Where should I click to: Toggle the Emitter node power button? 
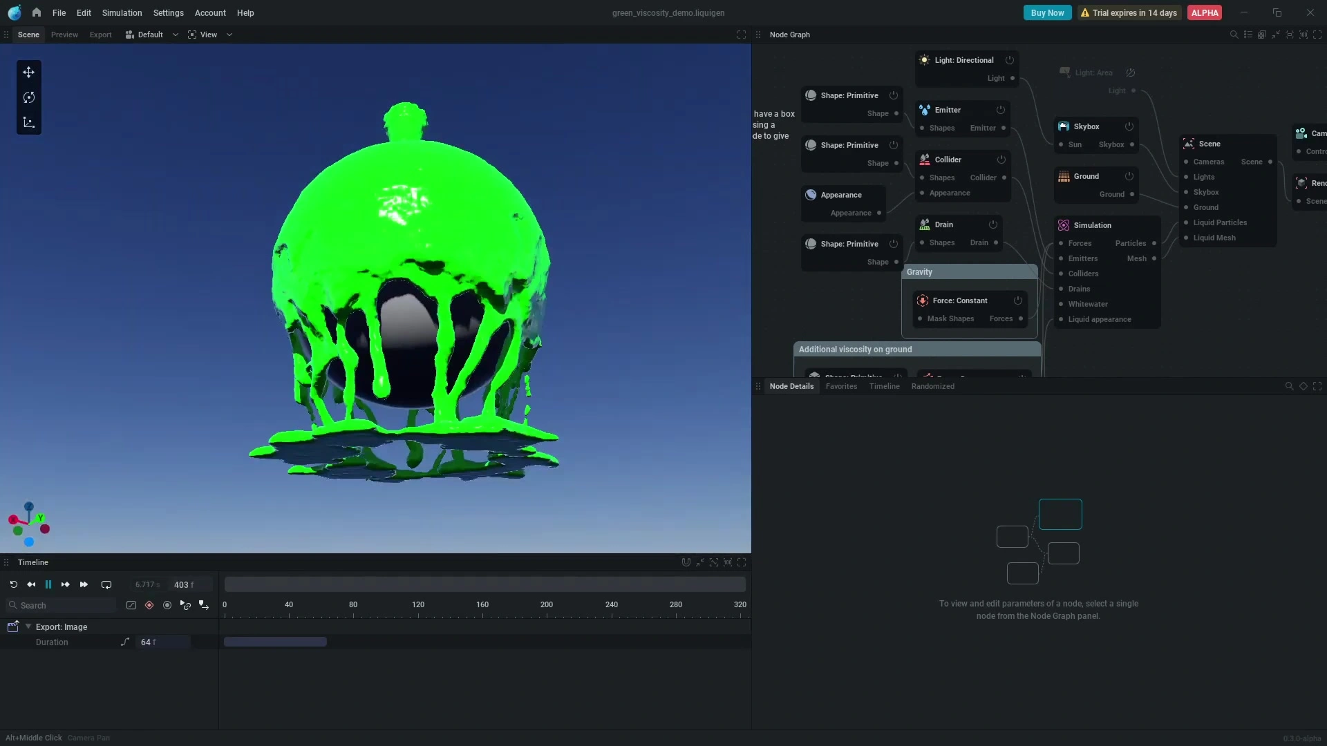coord(1001,110)
